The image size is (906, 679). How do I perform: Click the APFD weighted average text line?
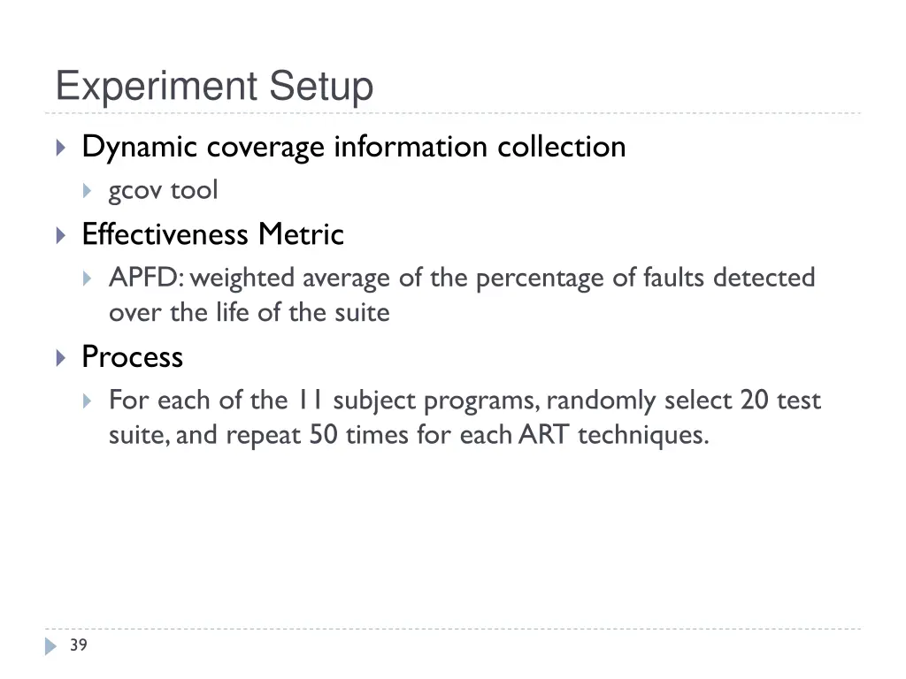tap(462, 278)
